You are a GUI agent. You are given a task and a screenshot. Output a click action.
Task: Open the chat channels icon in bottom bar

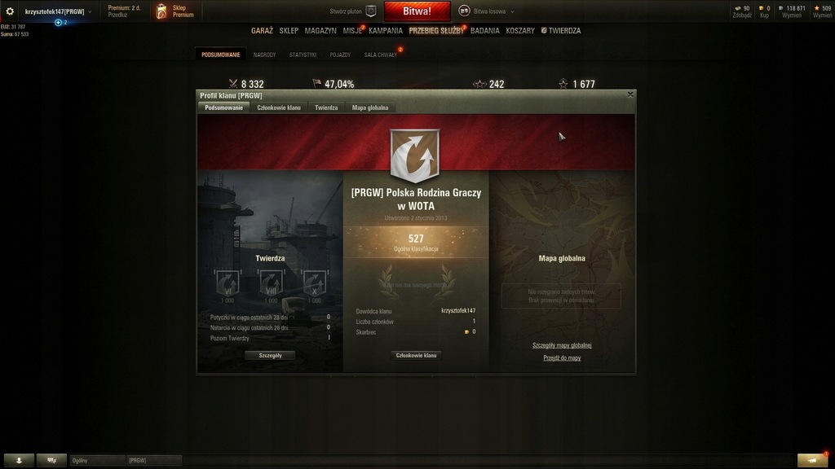(x=51, y=461)
